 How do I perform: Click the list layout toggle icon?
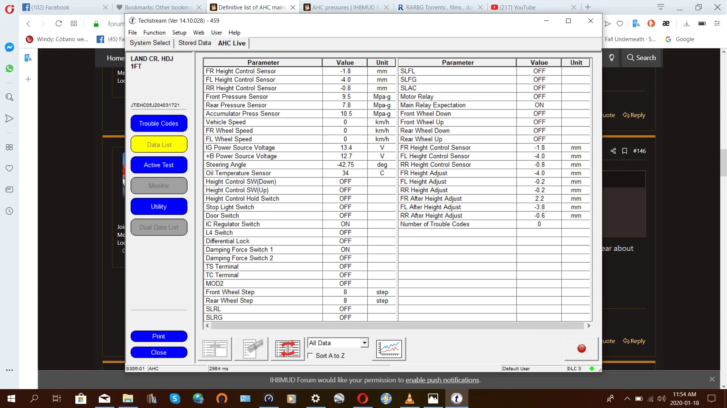click(215, 349)
